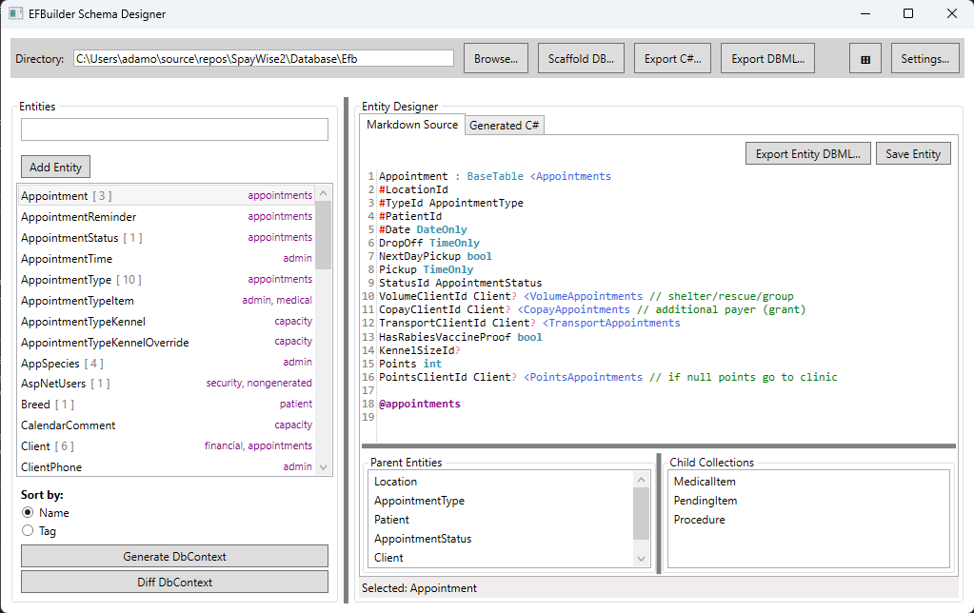Image resolution: width=974 pixels, height=613 pixels.
Task: Focus the Directory path text field
Action: point(263,59)
